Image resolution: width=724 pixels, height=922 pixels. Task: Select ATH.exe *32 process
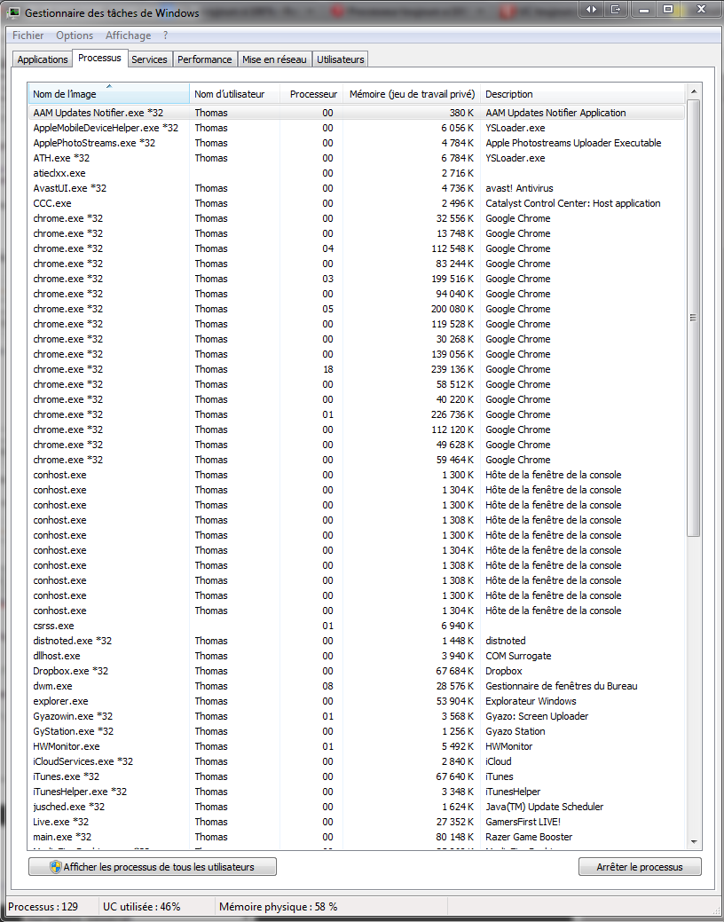click(x=357, y=158)
